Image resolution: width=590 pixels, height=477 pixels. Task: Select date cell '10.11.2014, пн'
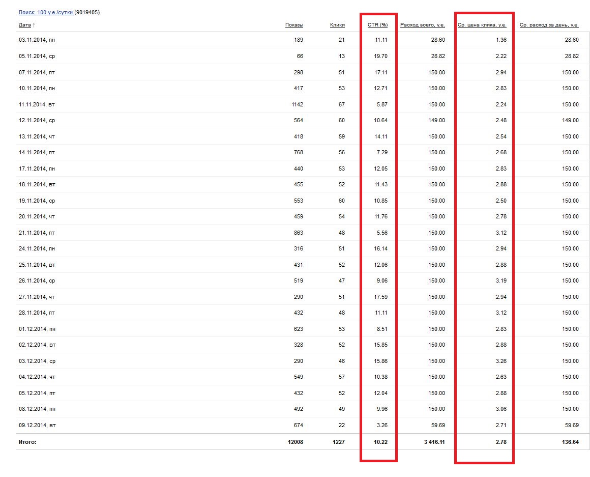pos(37,88)
